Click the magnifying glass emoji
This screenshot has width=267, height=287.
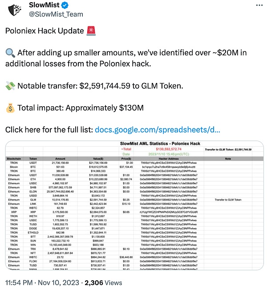tap(10, 53)
